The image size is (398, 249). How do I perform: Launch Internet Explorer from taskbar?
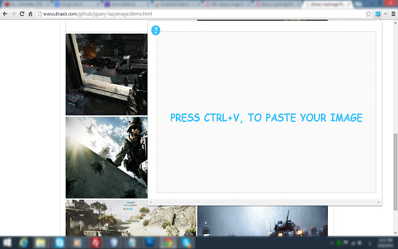click(x=24, y=243)
